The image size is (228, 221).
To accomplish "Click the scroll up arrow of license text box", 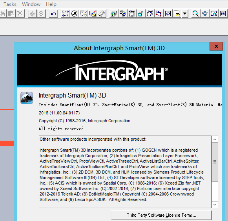I will coord(215,139).
